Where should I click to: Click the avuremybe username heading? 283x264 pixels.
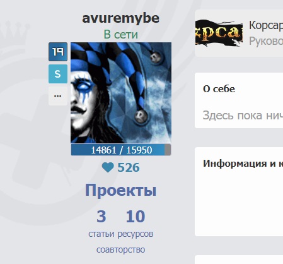coord(120,18)
